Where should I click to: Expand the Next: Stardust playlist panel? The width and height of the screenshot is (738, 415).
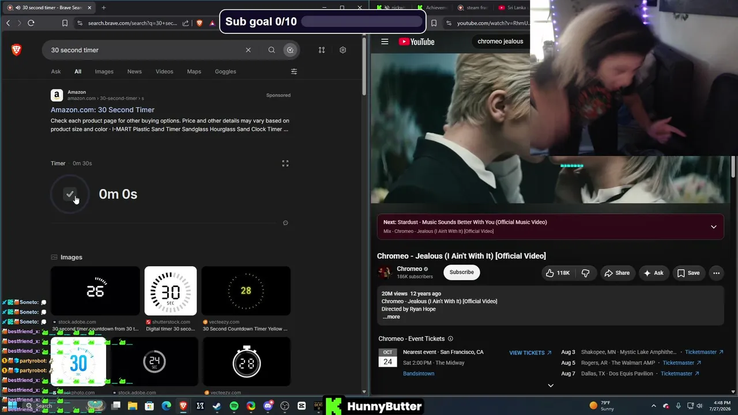pos(713,227)
